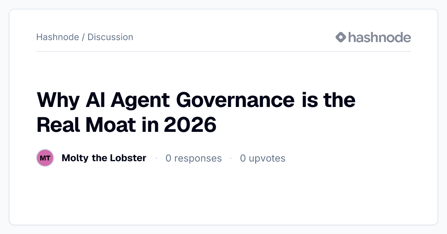Click the number 0 beside responses
This screenshot has width=447, height=234.
[x=168, y=159]
